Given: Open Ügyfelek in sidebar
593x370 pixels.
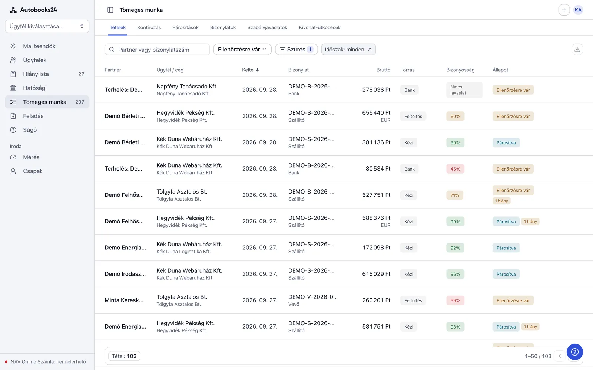Looking at the screenshot, I should click(47, 60).
